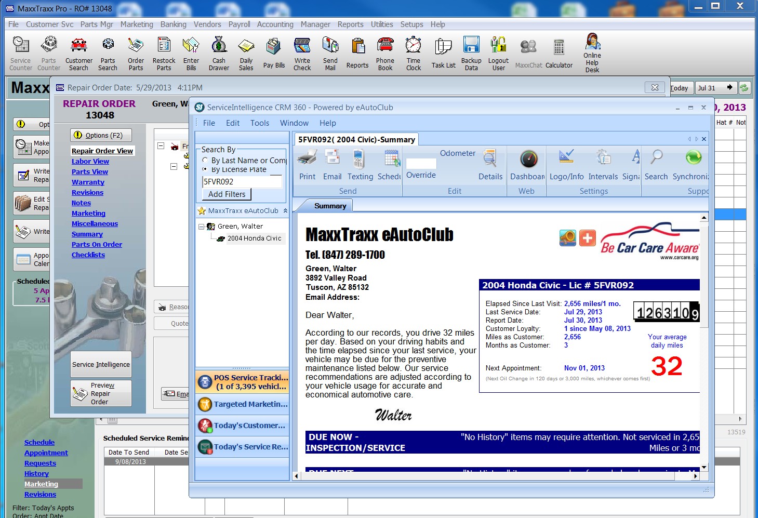The width and height of the screenshot is (758, 518).
Task: Open the Write Check tool
Action: point(302,54)
